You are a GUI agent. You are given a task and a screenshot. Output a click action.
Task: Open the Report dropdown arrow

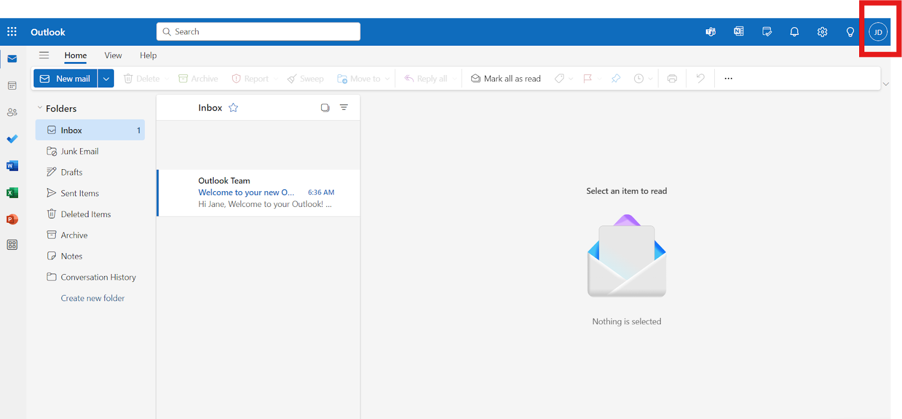[x=275, y=79]
